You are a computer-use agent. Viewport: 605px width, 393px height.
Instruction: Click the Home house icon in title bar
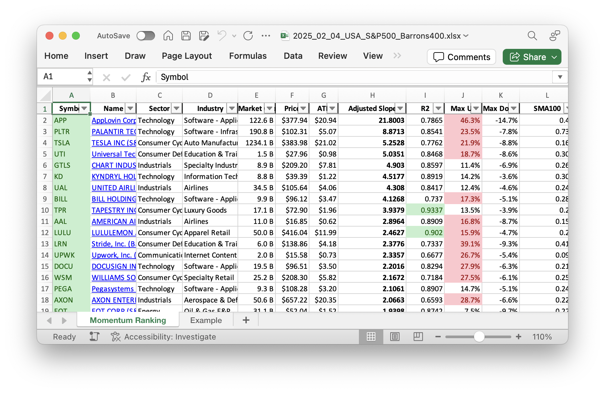click(168, 36)
